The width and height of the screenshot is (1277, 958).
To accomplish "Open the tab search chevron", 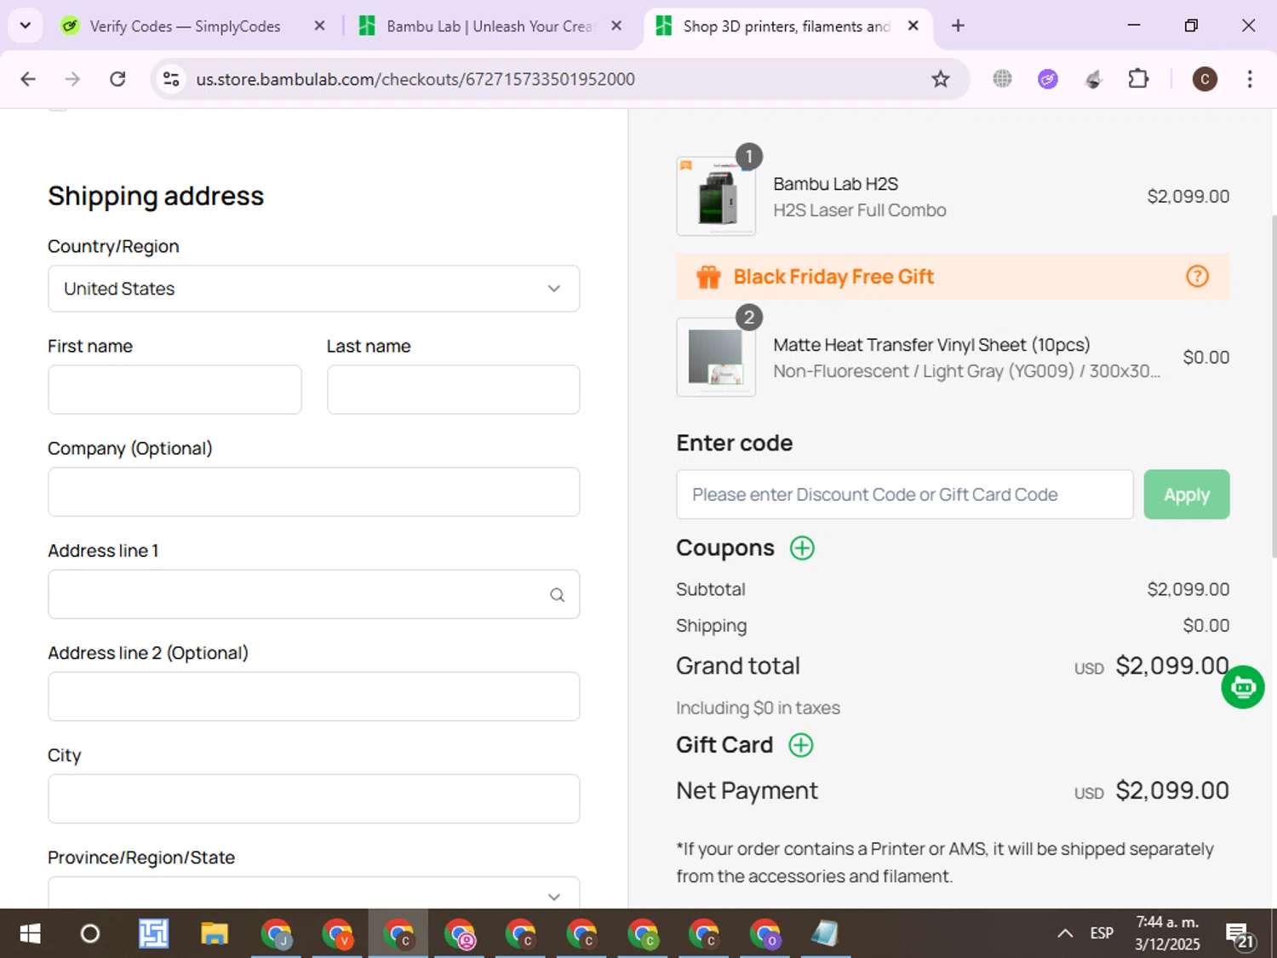I will [x=25, y=26].
